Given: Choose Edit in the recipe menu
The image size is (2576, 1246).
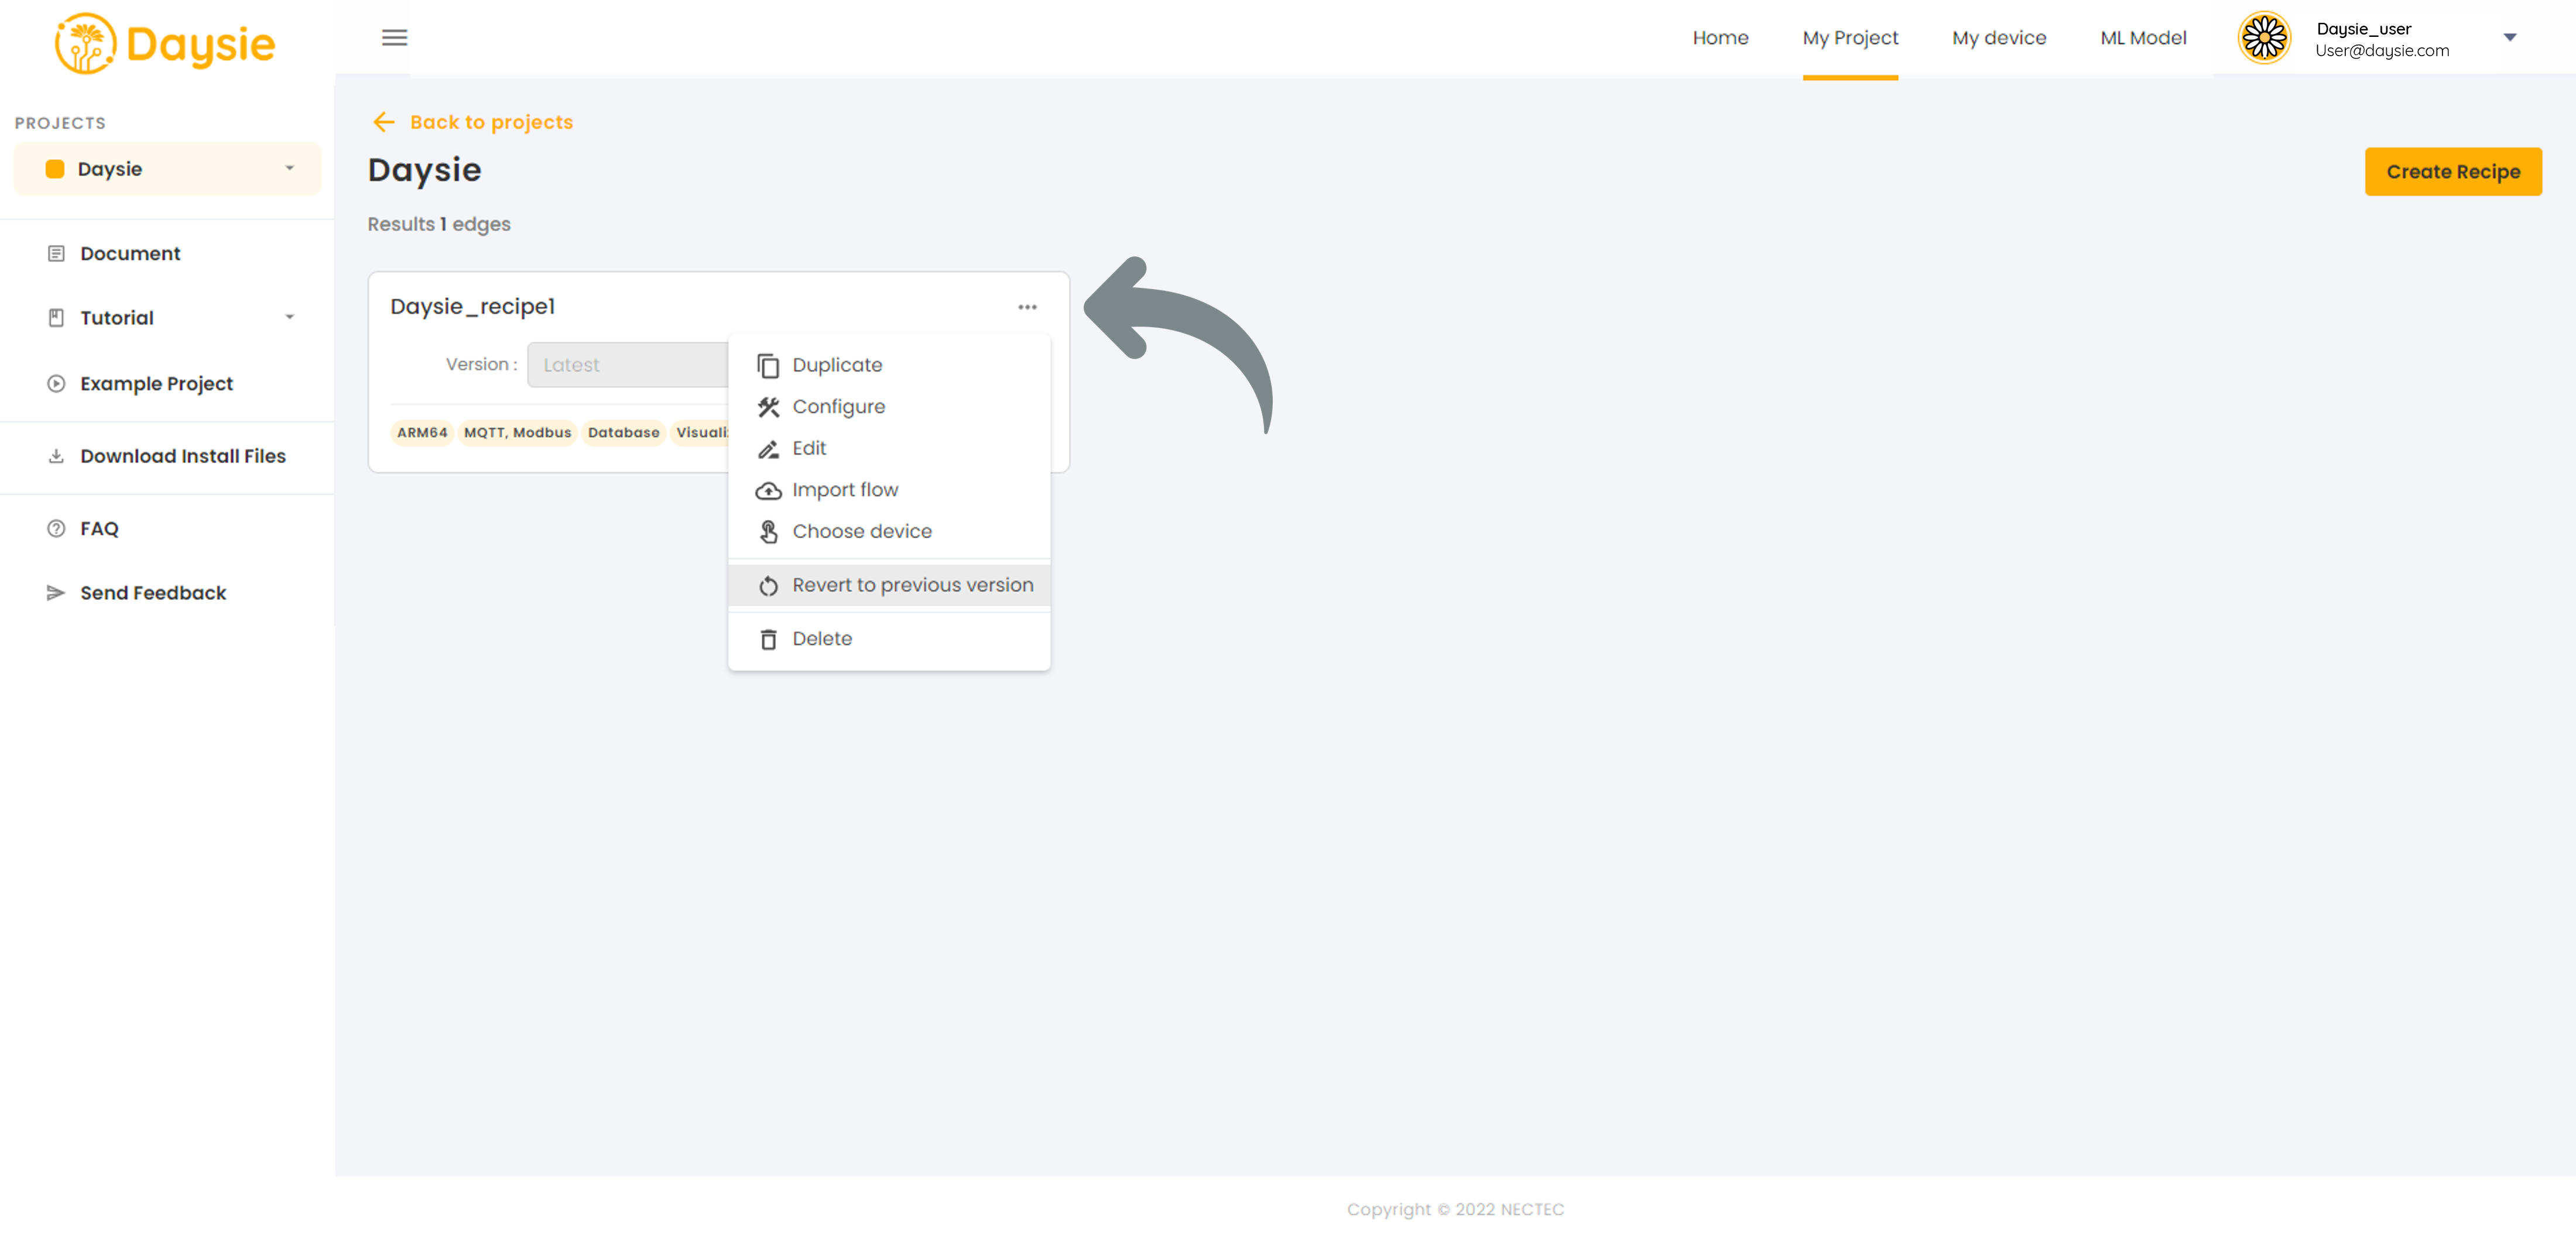Looking at the screenshot, I should tap(889, 448).
